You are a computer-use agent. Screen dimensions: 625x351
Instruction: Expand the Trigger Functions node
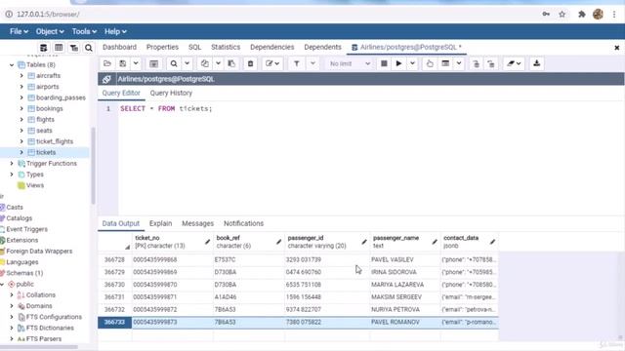[12, 164]
